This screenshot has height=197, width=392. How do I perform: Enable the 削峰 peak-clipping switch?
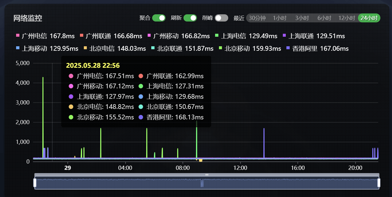tap(221, 18)
